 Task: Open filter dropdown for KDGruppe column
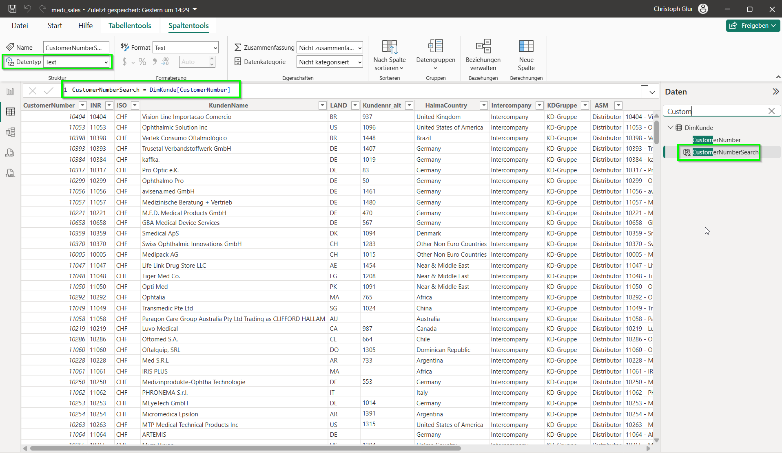point(585,106)
